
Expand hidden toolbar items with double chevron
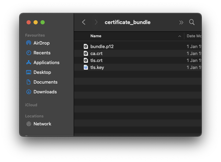[x=181, y=22]
